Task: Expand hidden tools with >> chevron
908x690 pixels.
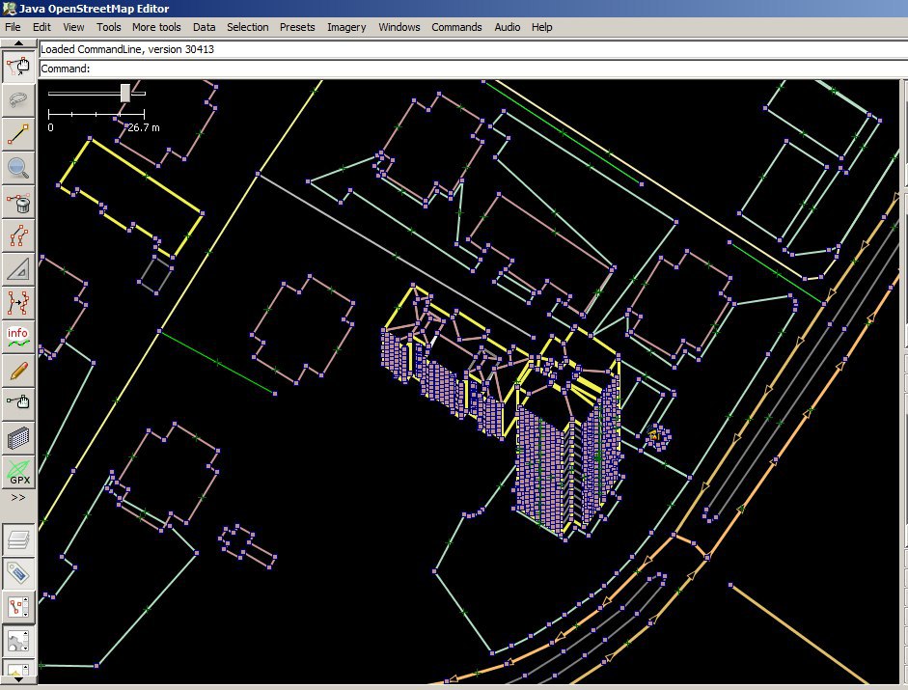Action: coord(18,498)
